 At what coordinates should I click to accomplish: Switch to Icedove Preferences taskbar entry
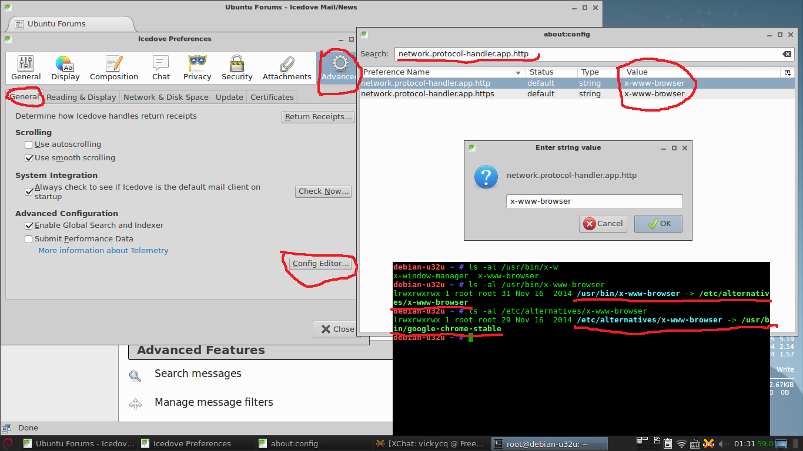197,444
